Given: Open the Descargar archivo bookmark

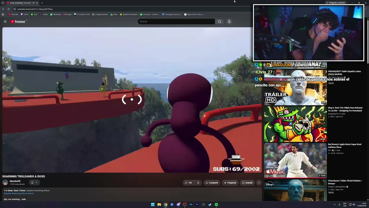Looking at the screenshot, I should (x=172, y=14).
